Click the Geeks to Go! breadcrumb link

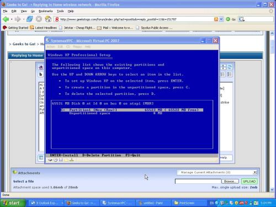pyautogui.click(x=24, y=44)
